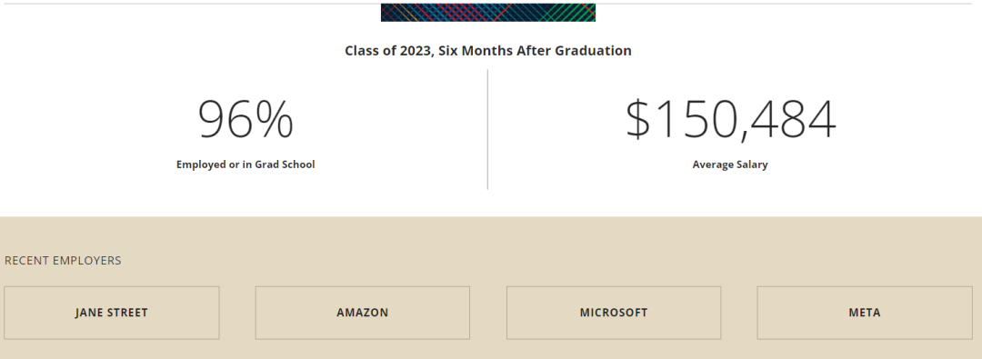Click the Meta employer box
This screenshot has height=359, width=982.
pos(865,313)
